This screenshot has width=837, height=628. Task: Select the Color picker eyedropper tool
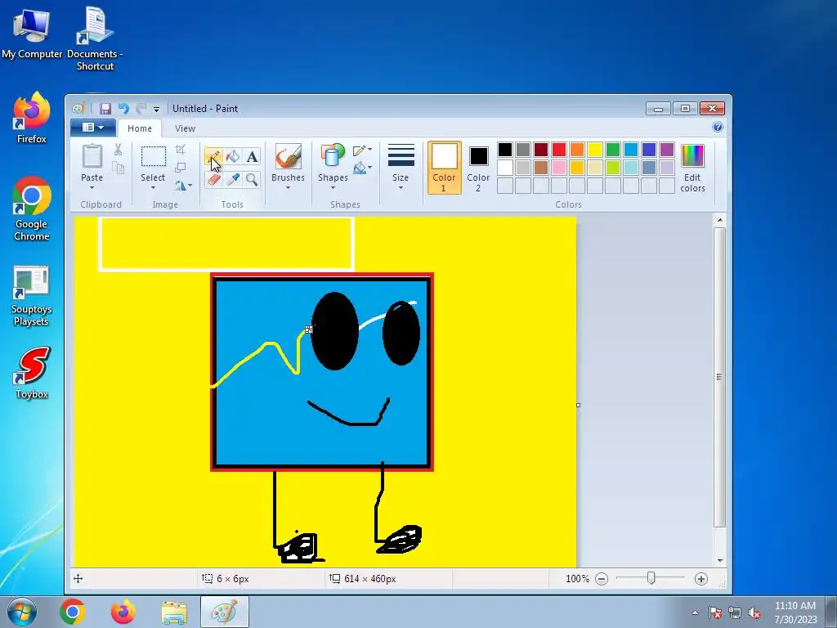tap(233, 179)
